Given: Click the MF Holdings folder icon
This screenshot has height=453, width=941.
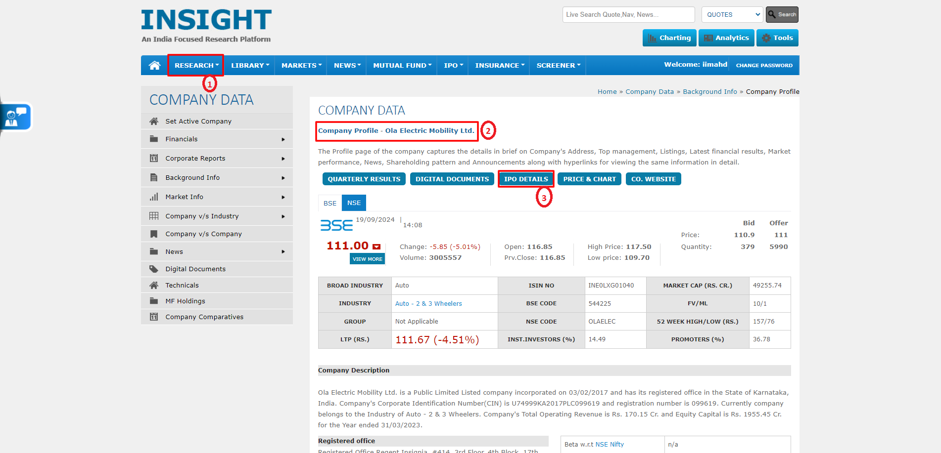Looking at the screenshot, I should (154, 301).
